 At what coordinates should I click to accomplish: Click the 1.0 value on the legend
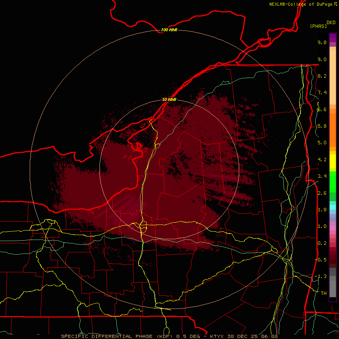tap(322, 226)
